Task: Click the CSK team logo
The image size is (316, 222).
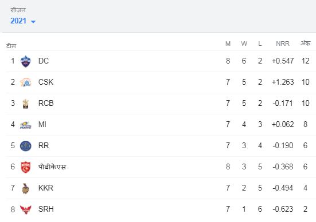Action: [26, 82]
